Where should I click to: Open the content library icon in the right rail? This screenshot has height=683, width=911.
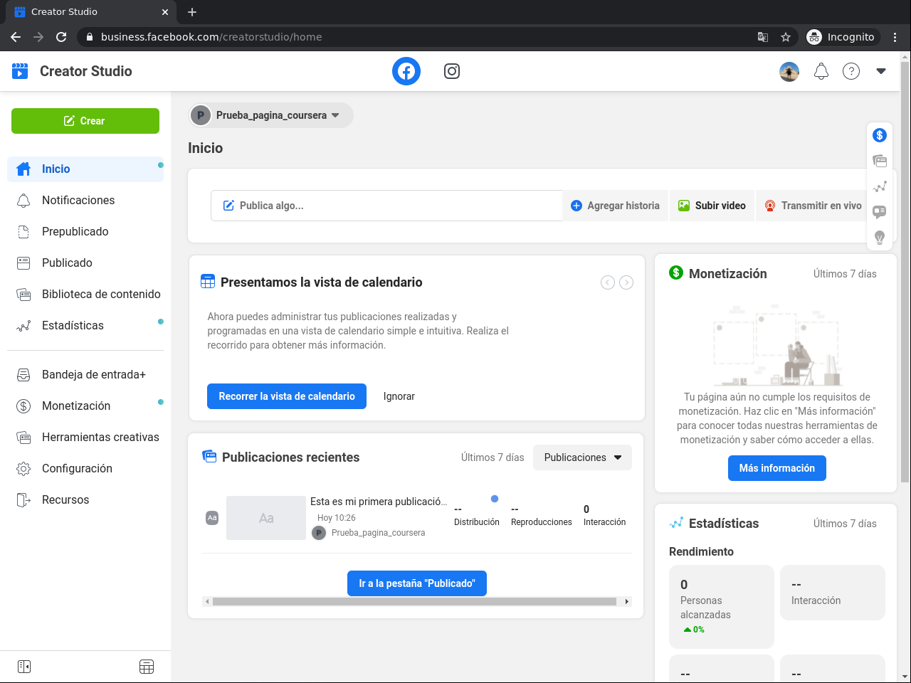[x=880, y=161]
